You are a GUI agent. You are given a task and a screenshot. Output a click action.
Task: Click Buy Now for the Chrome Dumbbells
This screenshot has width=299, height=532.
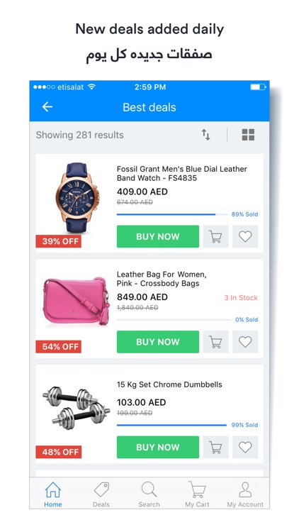(157, 447)
